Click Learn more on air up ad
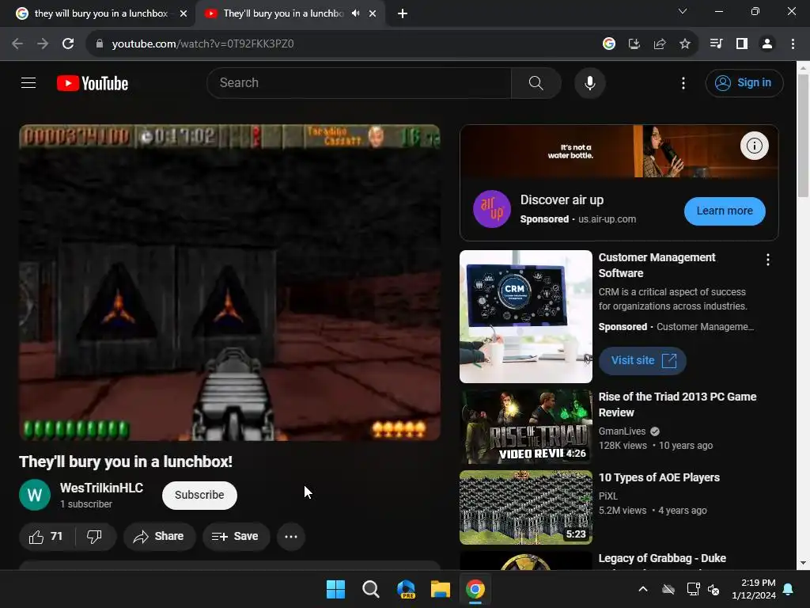 (725, 211)
